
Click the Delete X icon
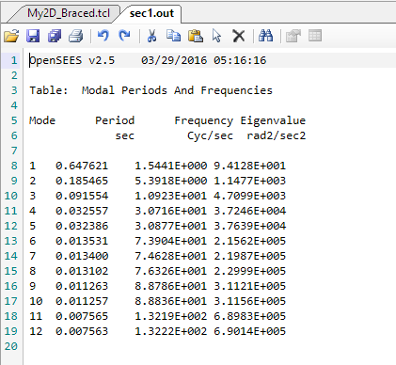pyautogui.click(x=239, y=36)
